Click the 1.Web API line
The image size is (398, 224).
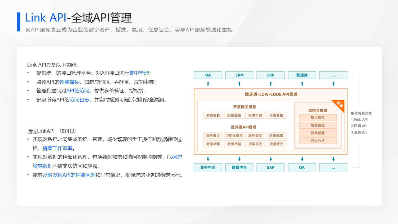[359, 120]
